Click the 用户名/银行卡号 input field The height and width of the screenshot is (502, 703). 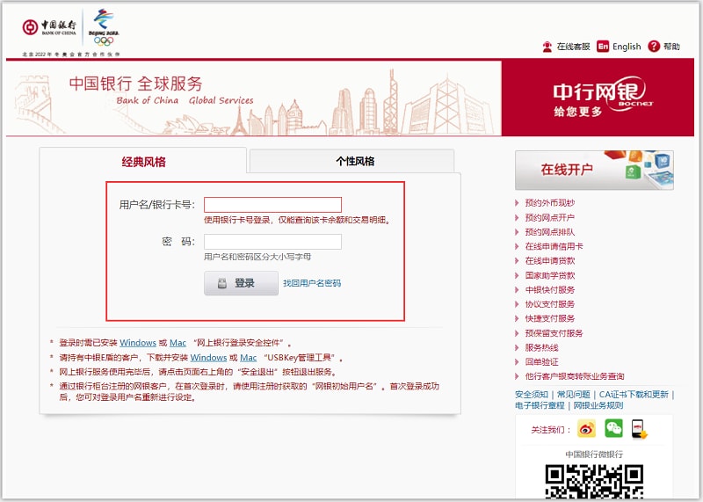point(272,205)
